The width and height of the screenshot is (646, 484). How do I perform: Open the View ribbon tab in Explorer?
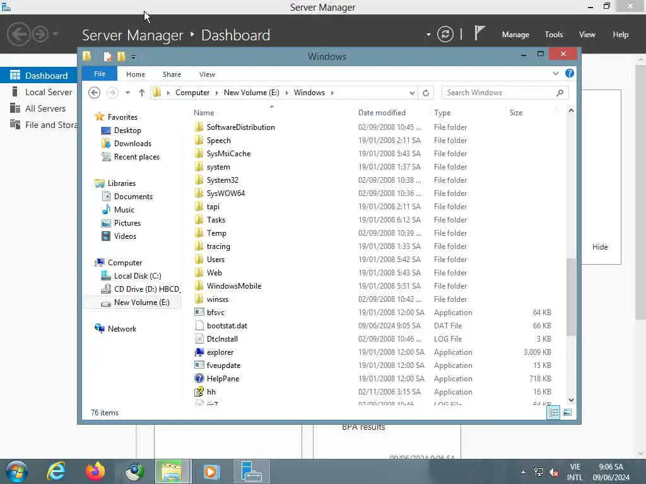tap(207, 74)
